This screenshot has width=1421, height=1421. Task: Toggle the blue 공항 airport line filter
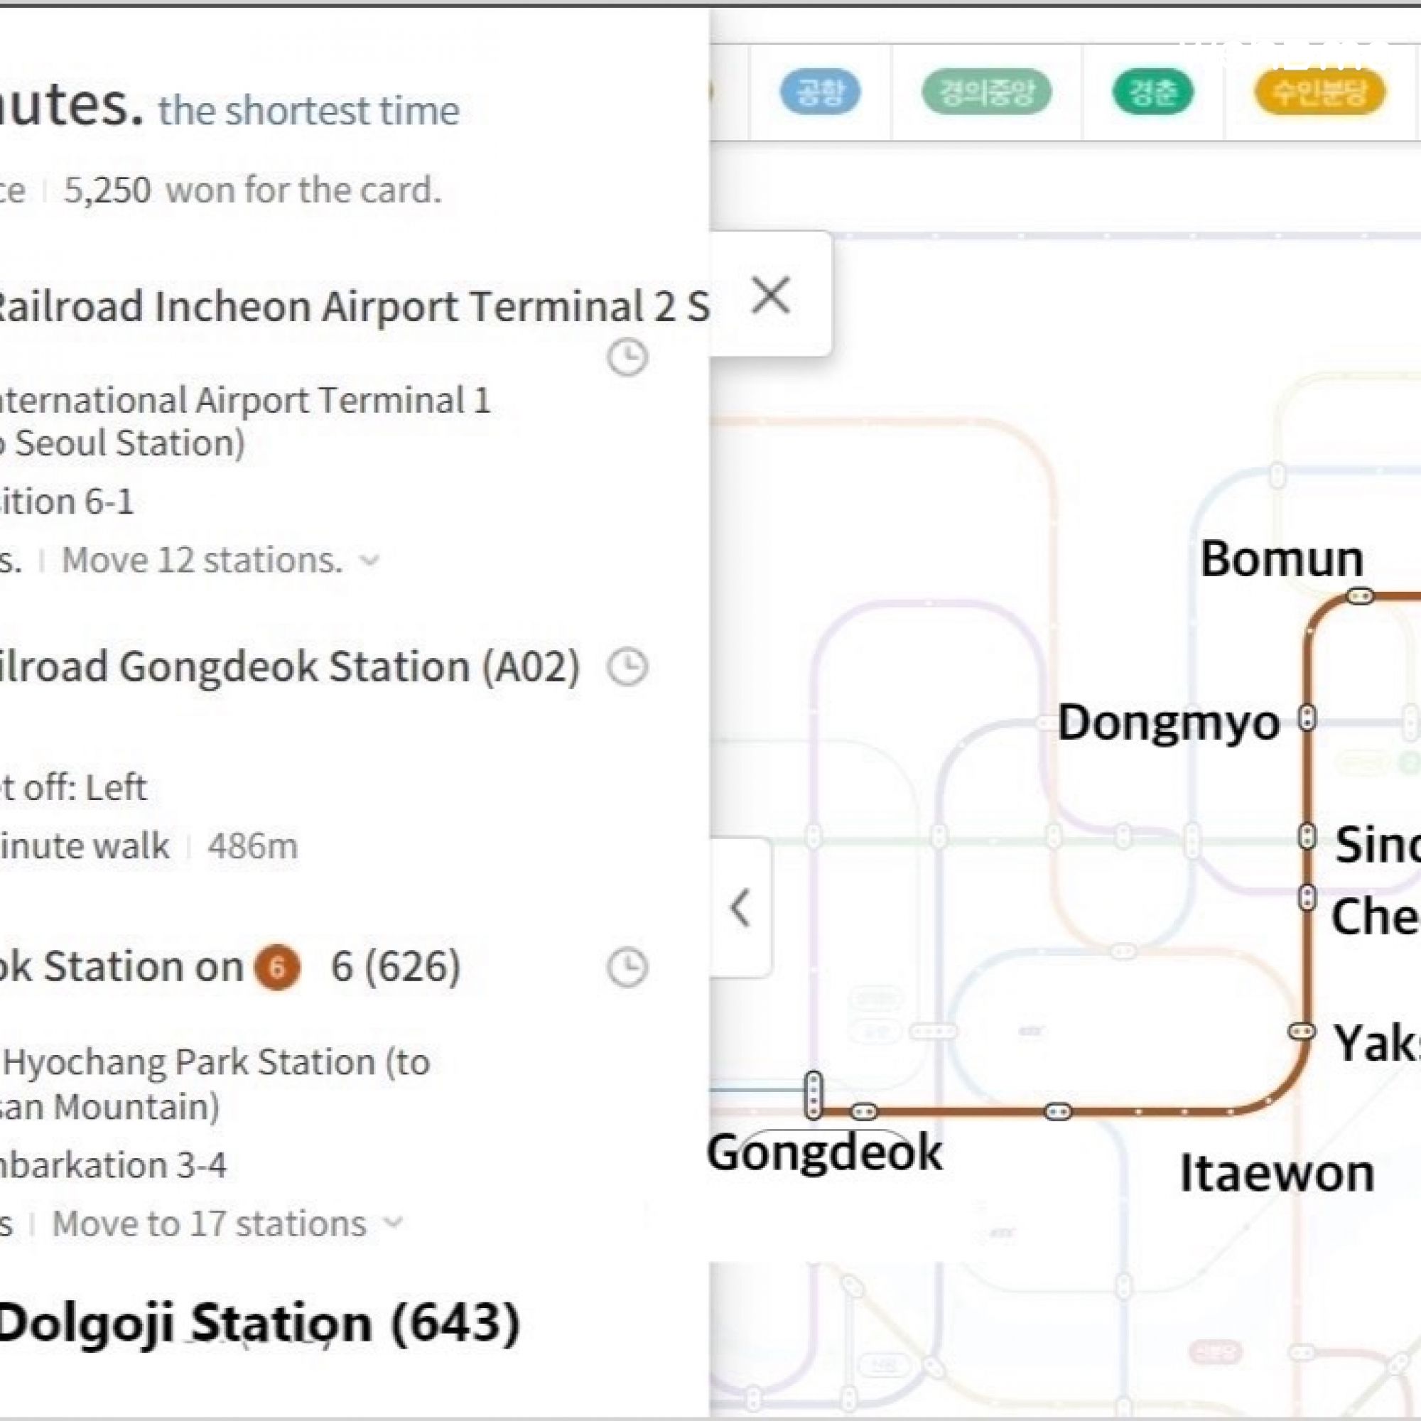click(819, 92)
